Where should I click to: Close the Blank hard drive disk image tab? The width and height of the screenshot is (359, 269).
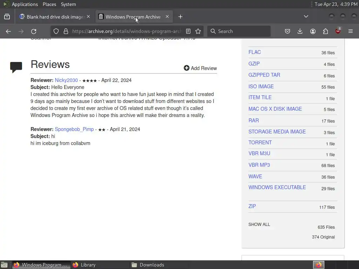pos(88,17)
